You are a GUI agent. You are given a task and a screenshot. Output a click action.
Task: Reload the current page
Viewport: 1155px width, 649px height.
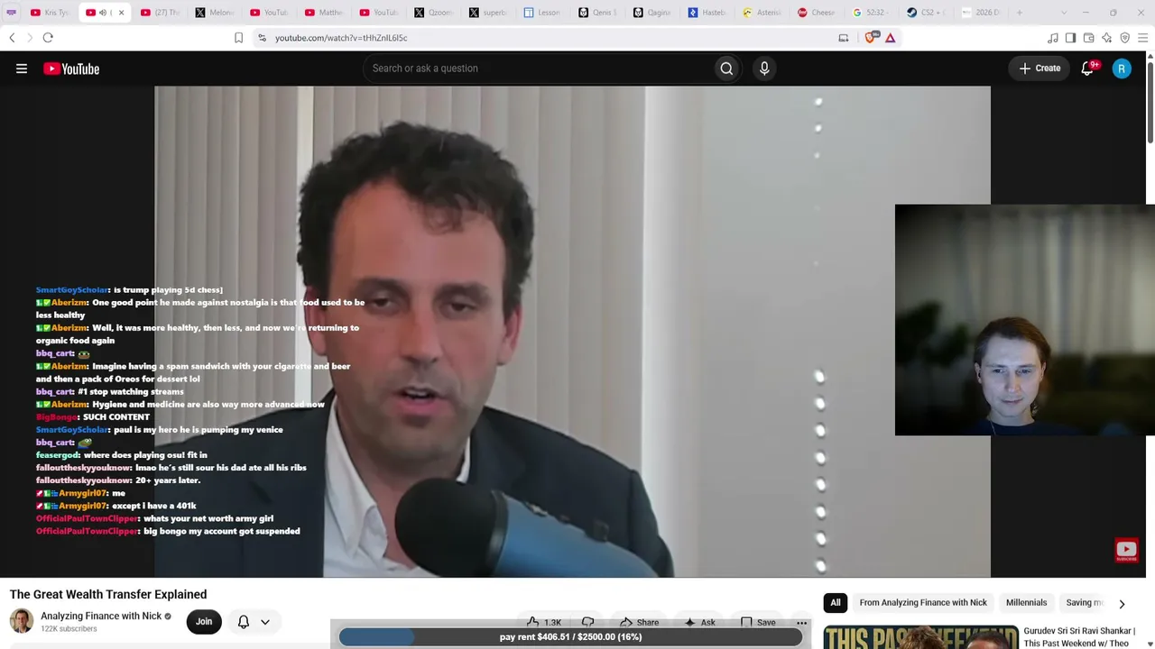coord(48,38)
